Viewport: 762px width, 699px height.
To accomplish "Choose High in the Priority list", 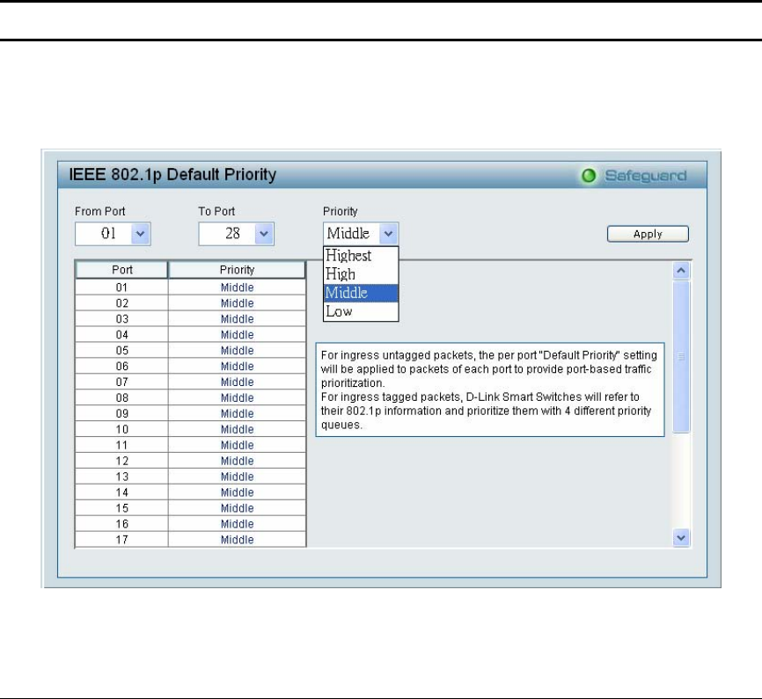I will tap(361, 274).
